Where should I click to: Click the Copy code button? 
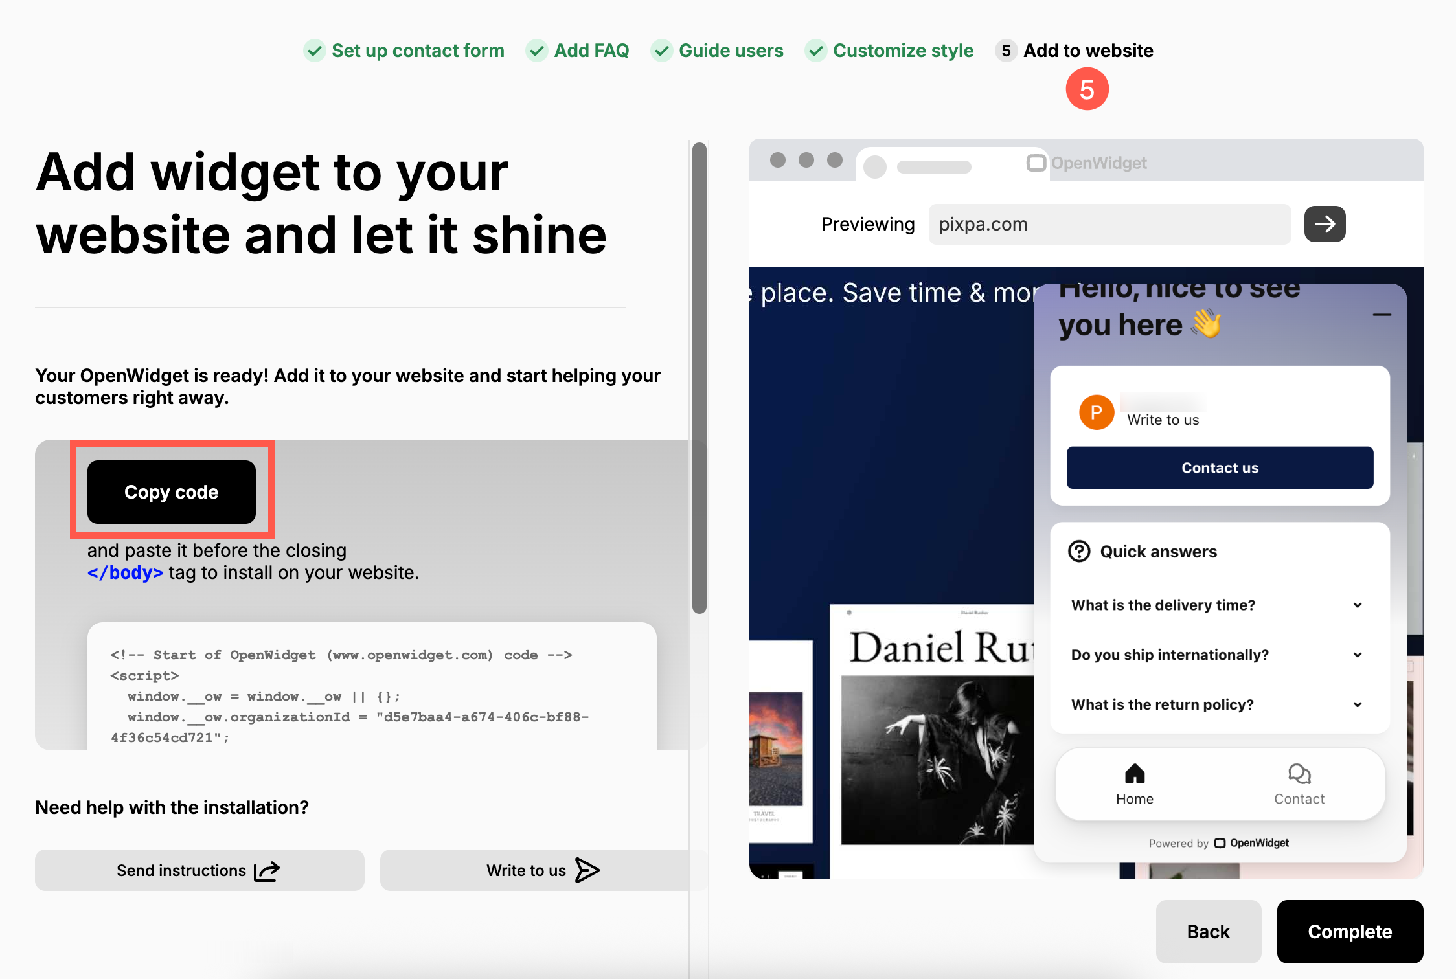pyautogui.click(x=171, y=492)
